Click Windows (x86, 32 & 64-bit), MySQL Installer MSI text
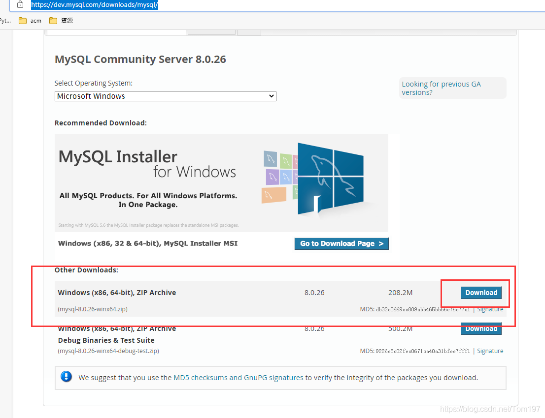This screenshot has width=545, height=418. click(x=148, y=243)
